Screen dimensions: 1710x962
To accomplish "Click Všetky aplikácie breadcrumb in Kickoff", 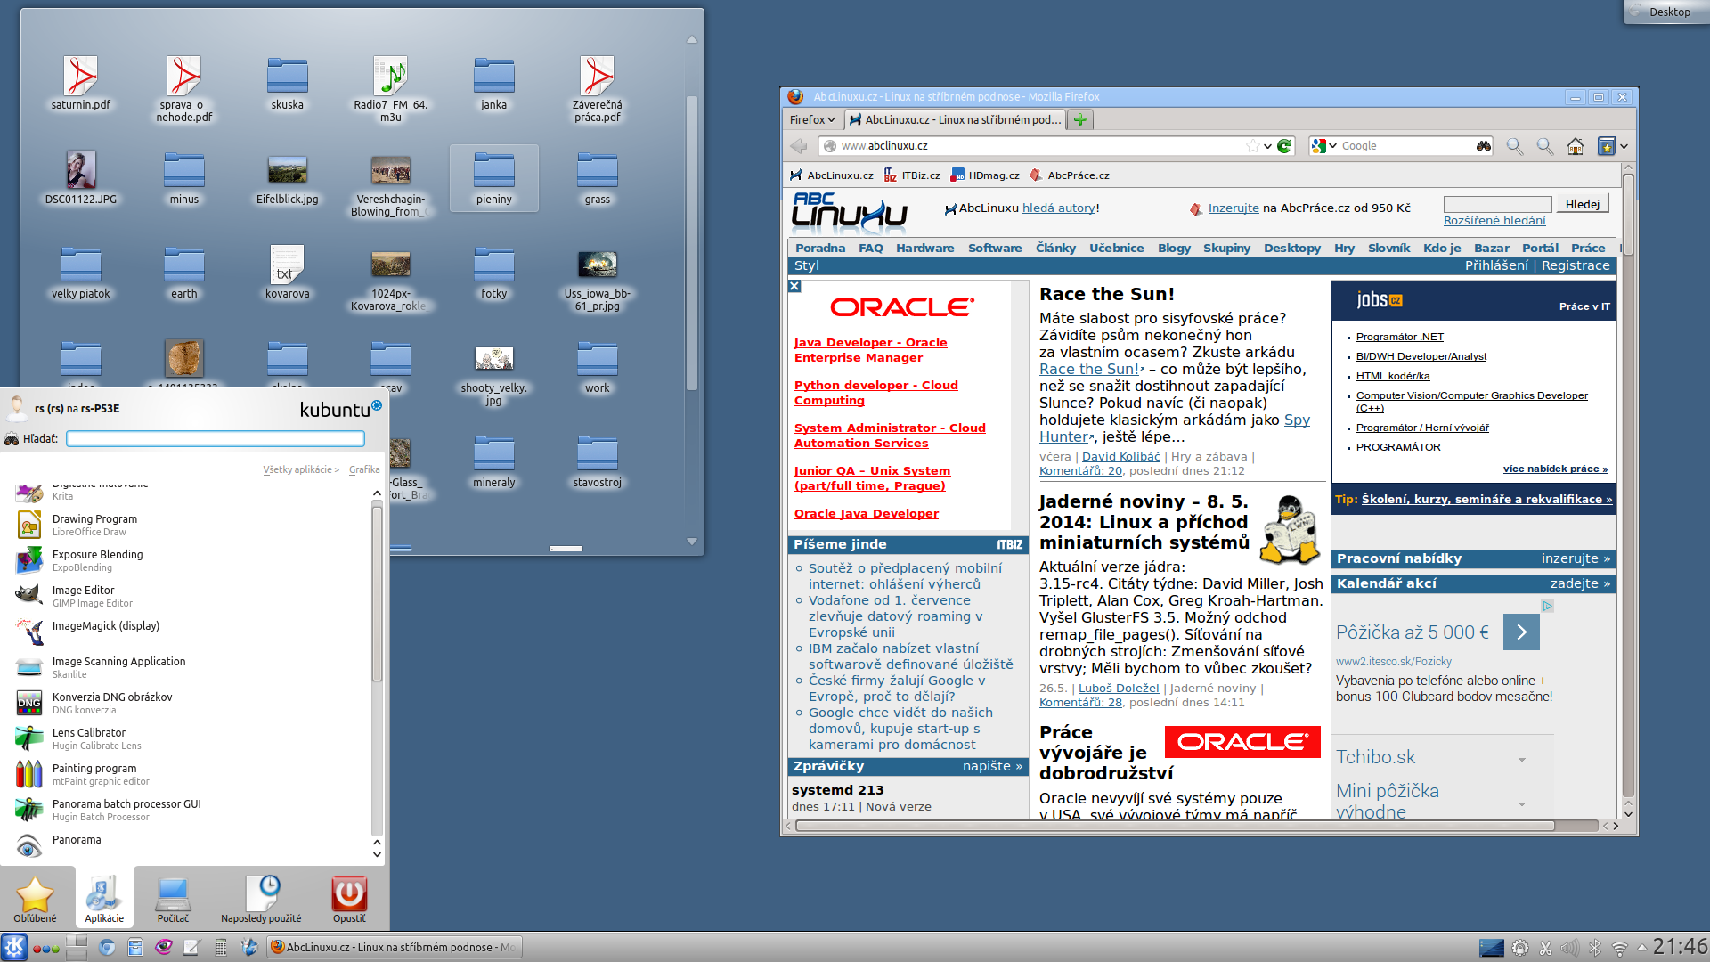I will pyautogui.click(x=300, y=469).
